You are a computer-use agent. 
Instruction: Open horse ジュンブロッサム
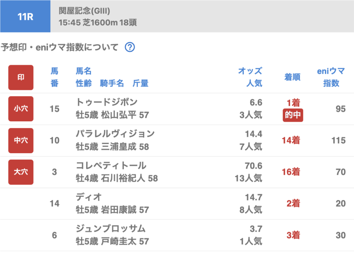pyautogui.click(x=111, y=228)
